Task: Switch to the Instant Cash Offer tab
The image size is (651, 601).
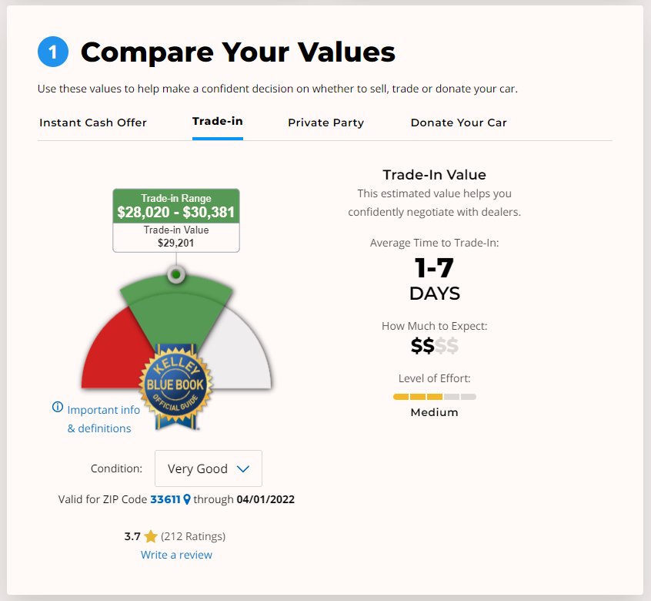Action: [x=93, y=123]
